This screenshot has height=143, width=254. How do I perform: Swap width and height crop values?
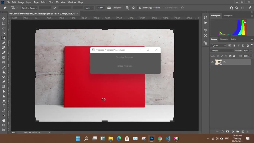(x=55, y=8)
